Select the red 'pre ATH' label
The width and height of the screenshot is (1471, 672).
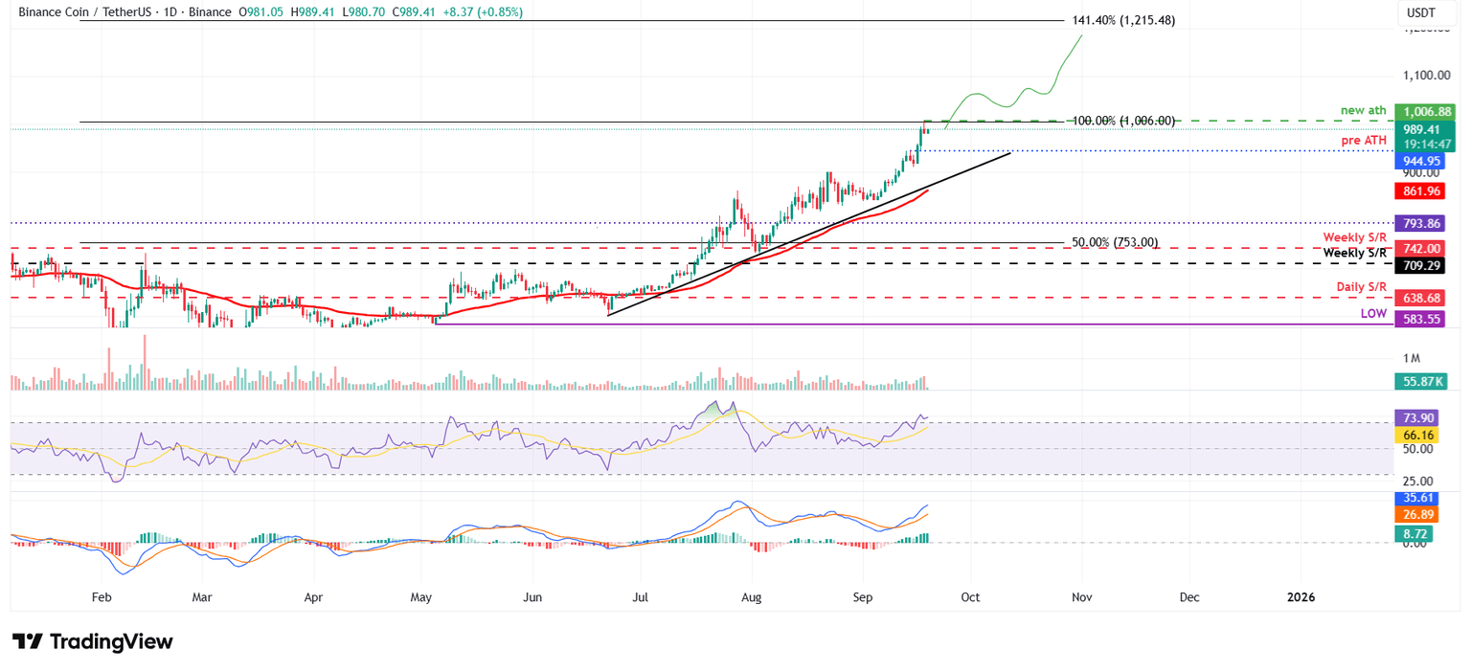tap(1365, 140)
